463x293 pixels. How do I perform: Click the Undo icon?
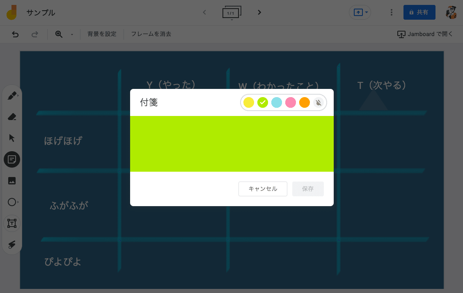15,34
